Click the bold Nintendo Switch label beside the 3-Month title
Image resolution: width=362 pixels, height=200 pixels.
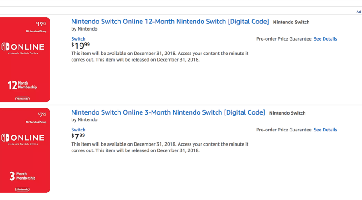point(287,113)
